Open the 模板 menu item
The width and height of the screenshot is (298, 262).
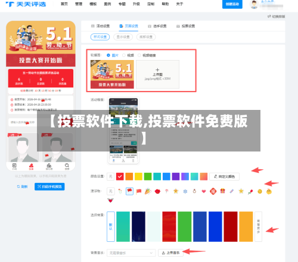click(x=93, y=4)
